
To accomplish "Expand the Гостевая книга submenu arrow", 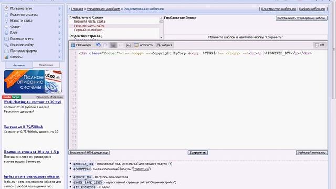I will point(59,39).
